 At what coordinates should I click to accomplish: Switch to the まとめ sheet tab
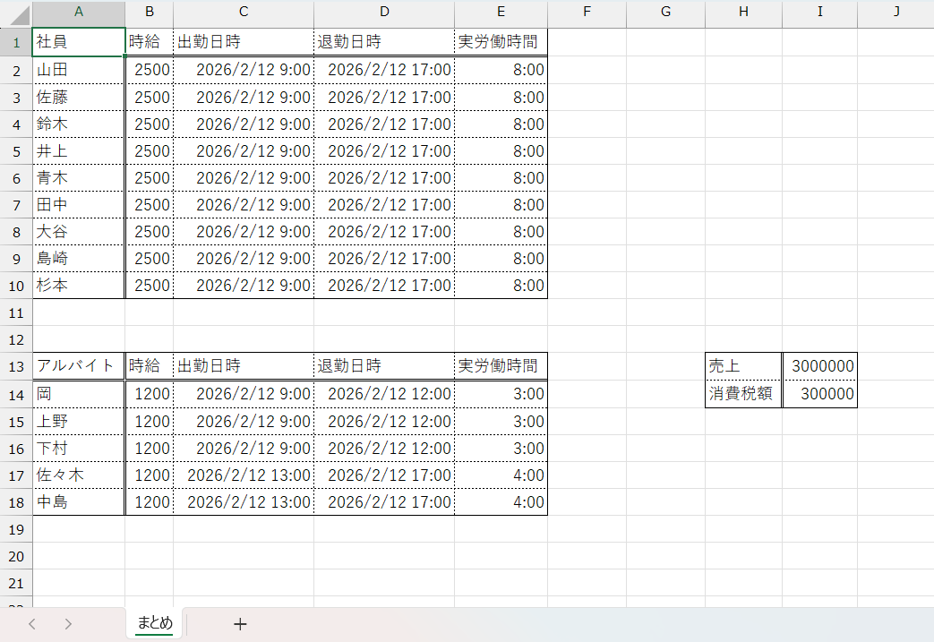(154, 623)
